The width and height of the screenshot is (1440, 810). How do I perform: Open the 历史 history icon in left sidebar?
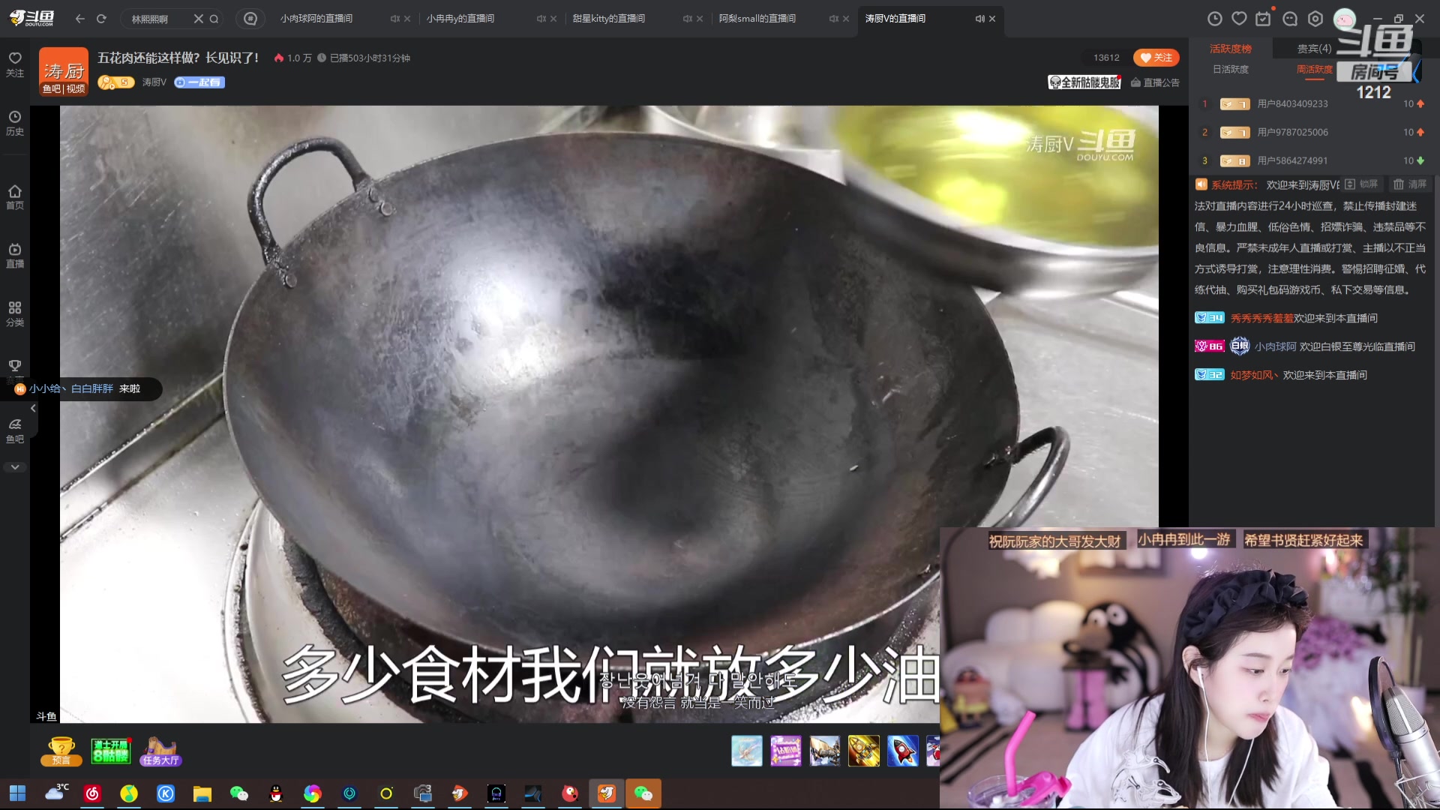14,122
